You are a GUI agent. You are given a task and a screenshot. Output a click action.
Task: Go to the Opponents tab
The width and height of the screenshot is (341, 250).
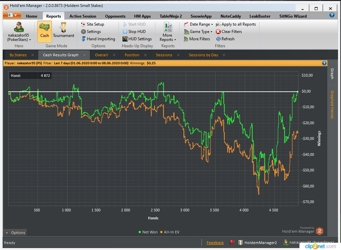[115, 16]
